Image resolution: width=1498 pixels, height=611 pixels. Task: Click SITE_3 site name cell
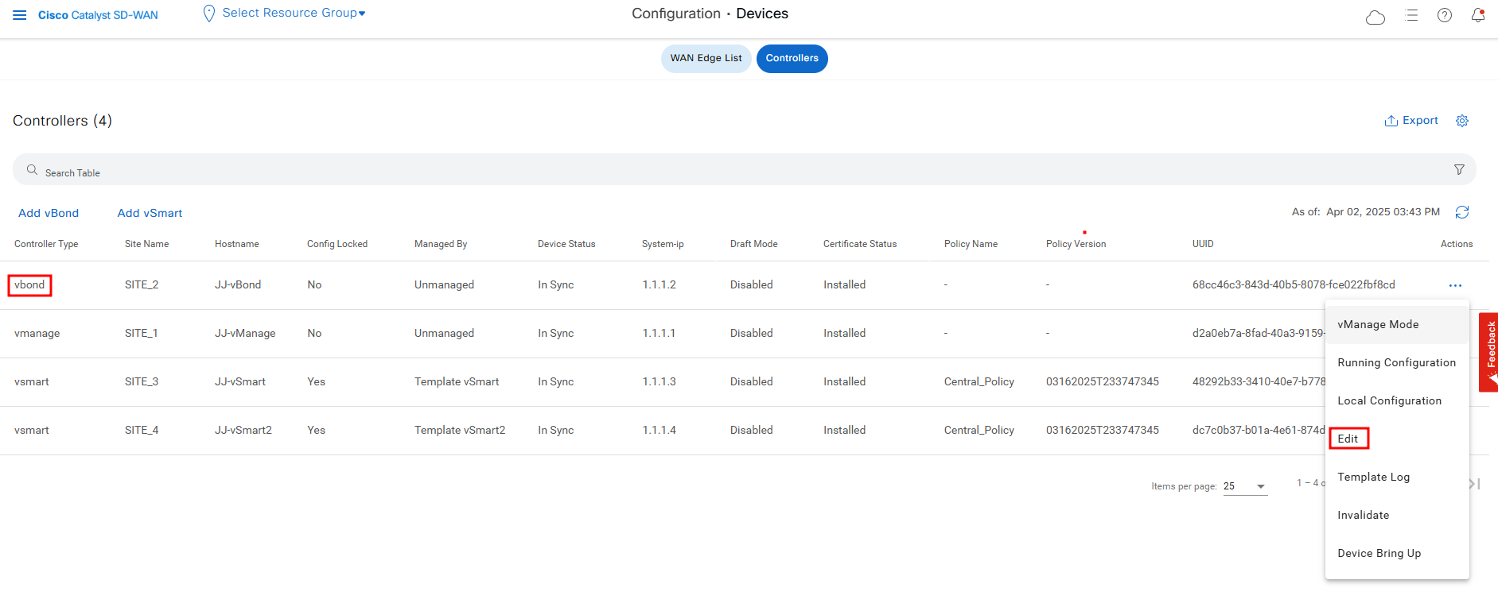pos(142,381)
